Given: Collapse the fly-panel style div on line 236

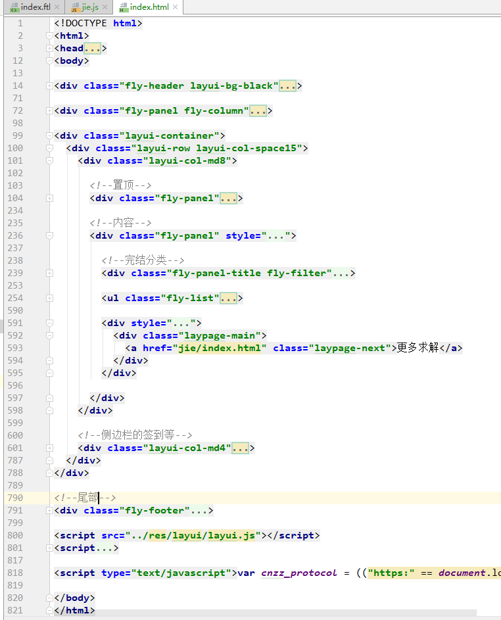Looking at the screenshot, I should coord(49,235).
